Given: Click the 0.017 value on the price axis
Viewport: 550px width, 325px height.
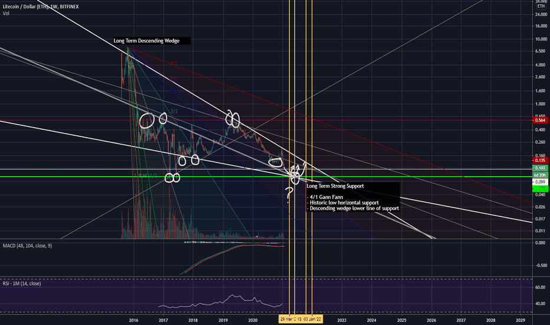Looking at the screenshot, I should click(x=540, y=219).
